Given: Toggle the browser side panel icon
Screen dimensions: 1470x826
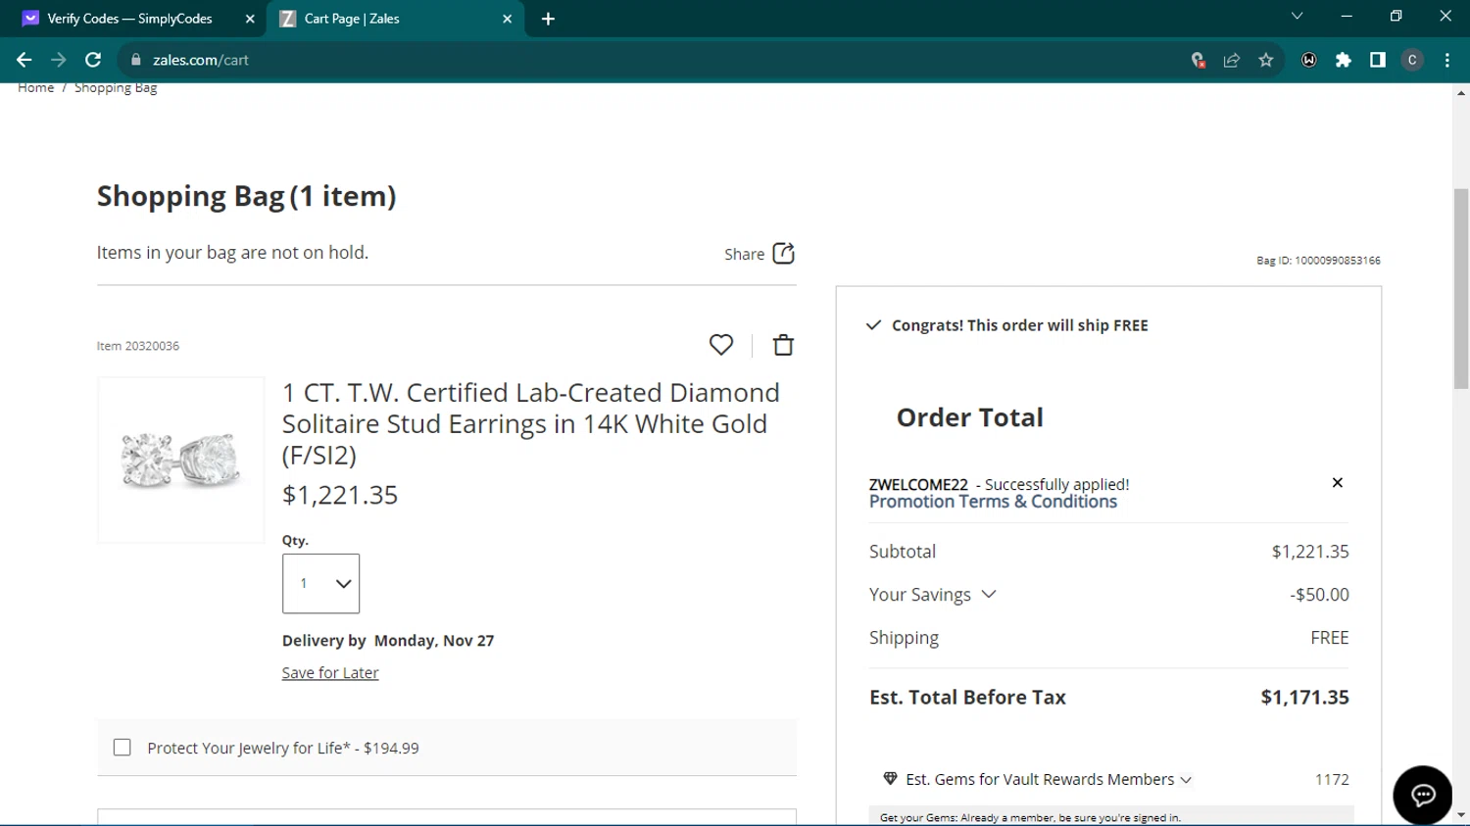Looking at the screenshot, I should point(1378,60).
